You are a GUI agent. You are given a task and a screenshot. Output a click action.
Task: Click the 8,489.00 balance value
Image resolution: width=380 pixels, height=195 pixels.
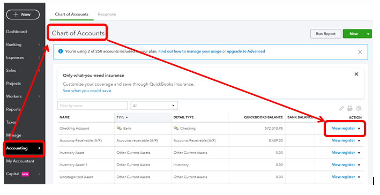pyautogui.click(x=275, y=140)
